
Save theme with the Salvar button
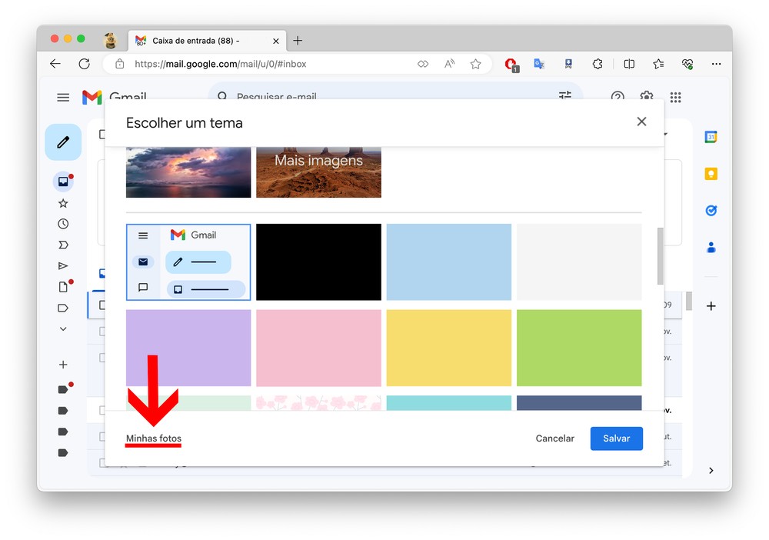coord(616,438)
